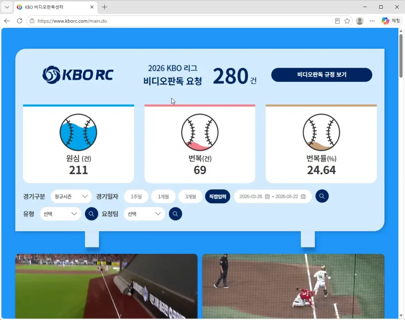This screenshot has width=405, height=320.
Task: Open reader view icon
Action: tap(337, 21)
